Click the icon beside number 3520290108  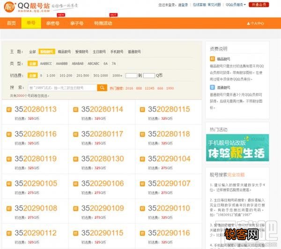pos(9,208)
